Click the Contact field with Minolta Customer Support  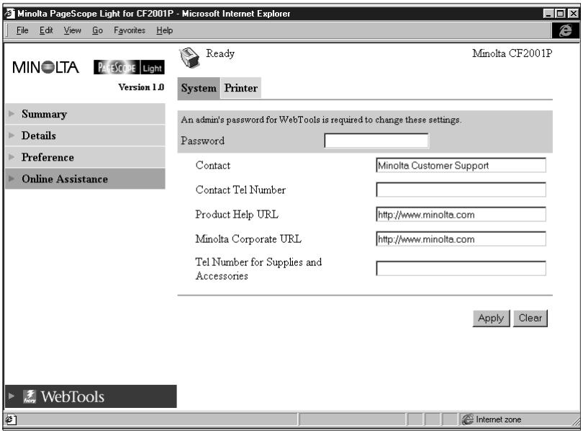[x=461, y=165]
